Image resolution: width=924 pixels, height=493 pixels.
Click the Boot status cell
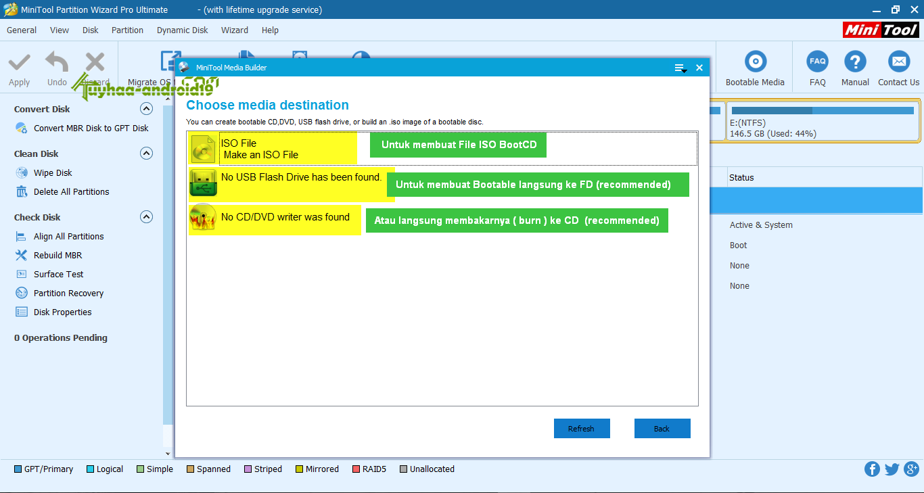(738, 245)
